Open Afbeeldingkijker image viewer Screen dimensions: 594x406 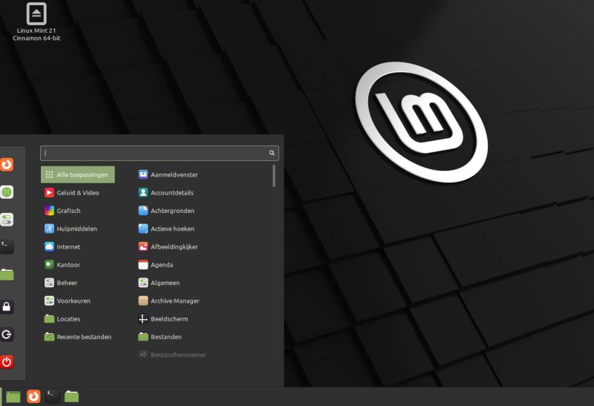coord(174,246)
